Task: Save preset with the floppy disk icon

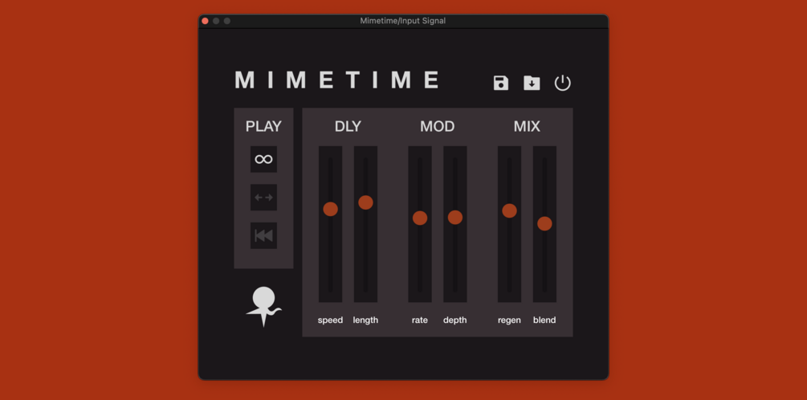Action: (501, 83)
